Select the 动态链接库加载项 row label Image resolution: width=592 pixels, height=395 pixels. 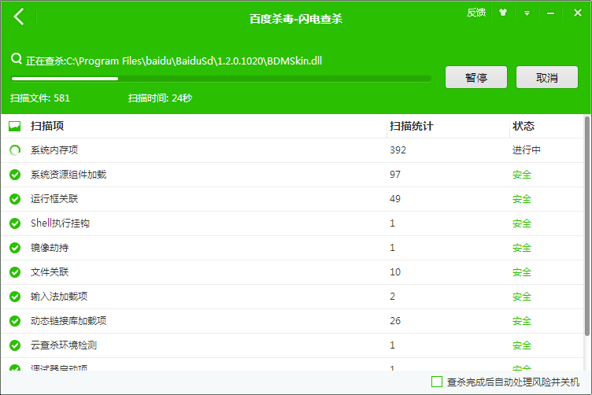click(x=68, y=321)
